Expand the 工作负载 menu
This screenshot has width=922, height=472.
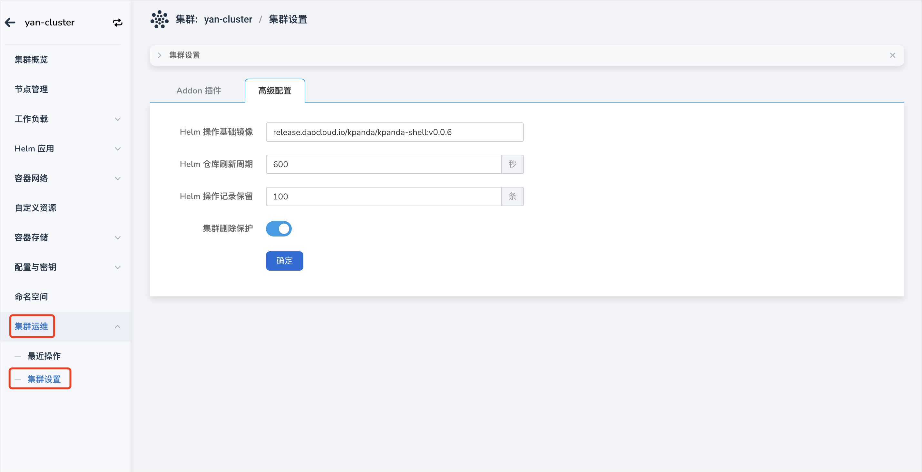tap(117, 119)
